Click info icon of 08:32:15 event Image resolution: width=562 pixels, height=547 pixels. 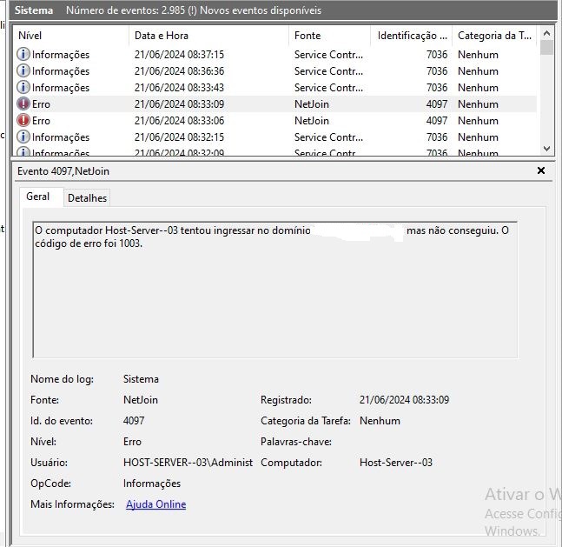point(23,137)
